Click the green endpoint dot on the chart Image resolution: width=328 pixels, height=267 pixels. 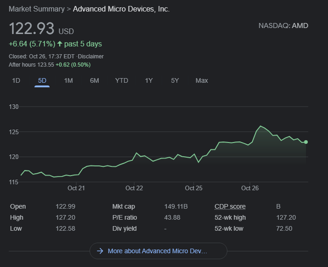click(306, 142)
